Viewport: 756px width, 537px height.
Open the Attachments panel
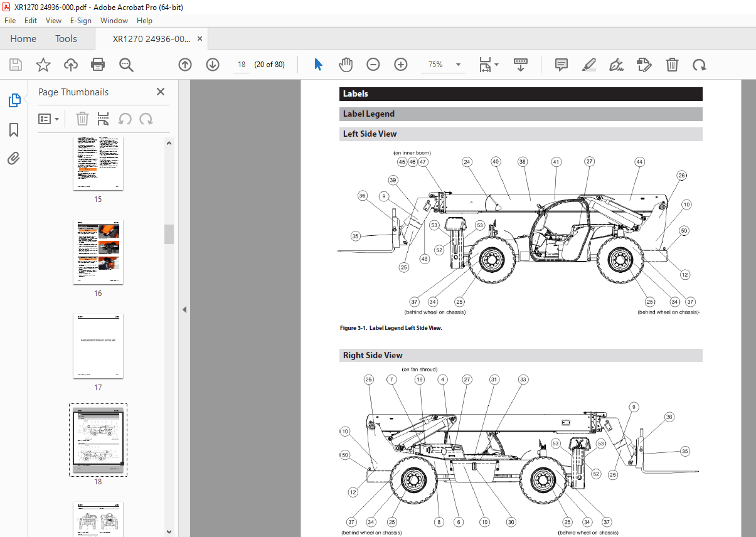(14, 158)
